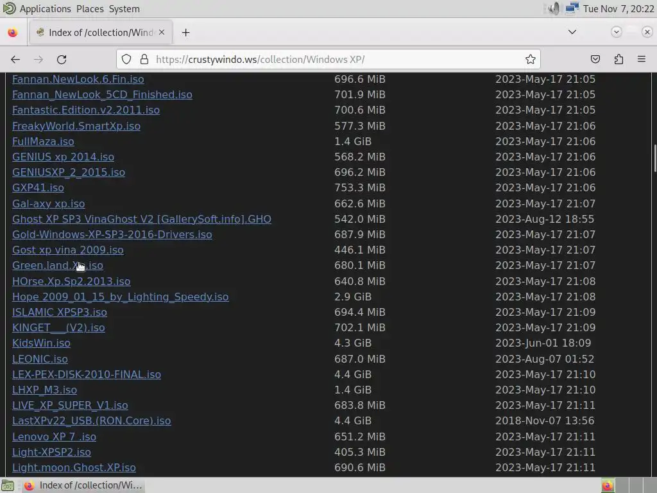Screen dimensions: 657x493
Task: Open Fantastic.Edition.v2.2011.iso link
Action: pos(86,110)
